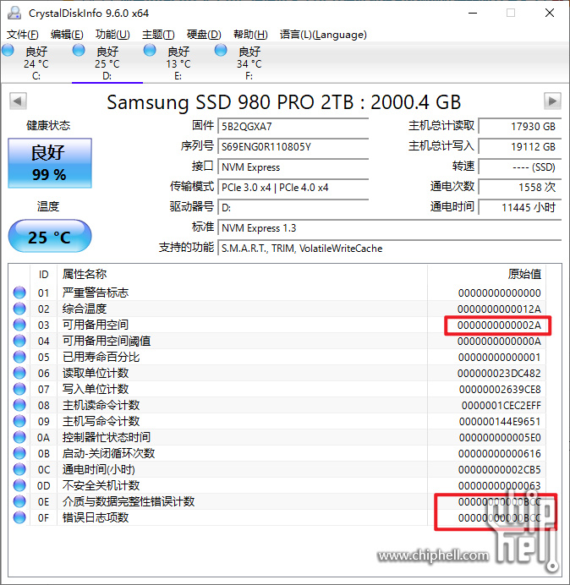
Task: Click the 转速 value ---- (SSD)
Action: tap(520, 167)
